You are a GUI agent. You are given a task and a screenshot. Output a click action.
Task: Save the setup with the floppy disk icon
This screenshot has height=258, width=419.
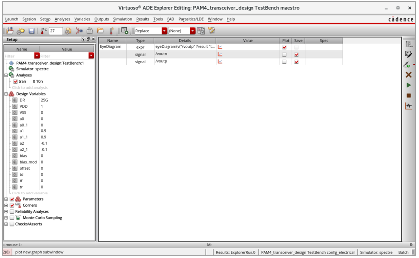pos(31,31)
